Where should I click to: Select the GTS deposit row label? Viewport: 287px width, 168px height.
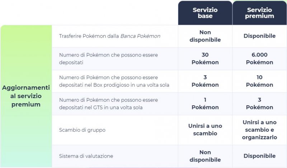pos(108,104)
